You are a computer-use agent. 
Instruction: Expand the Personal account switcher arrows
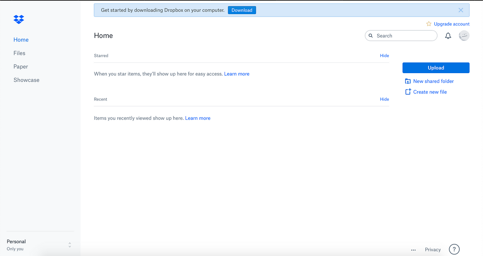click(70, 245)
